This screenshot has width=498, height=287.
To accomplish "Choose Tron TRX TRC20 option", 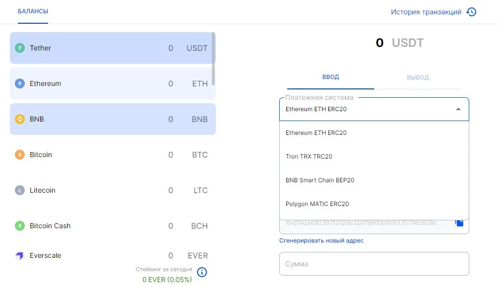I will pos(374,157).
